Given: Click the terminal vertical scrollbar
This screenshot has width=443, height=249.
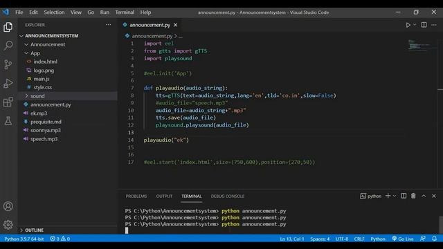Looking at the screenshot, I should (x=440, y=224).
